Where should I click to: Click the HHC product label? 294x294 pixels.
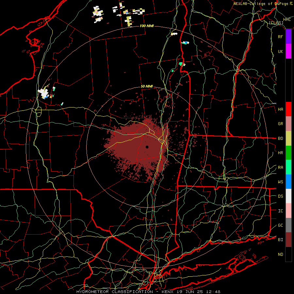(287, 20)
